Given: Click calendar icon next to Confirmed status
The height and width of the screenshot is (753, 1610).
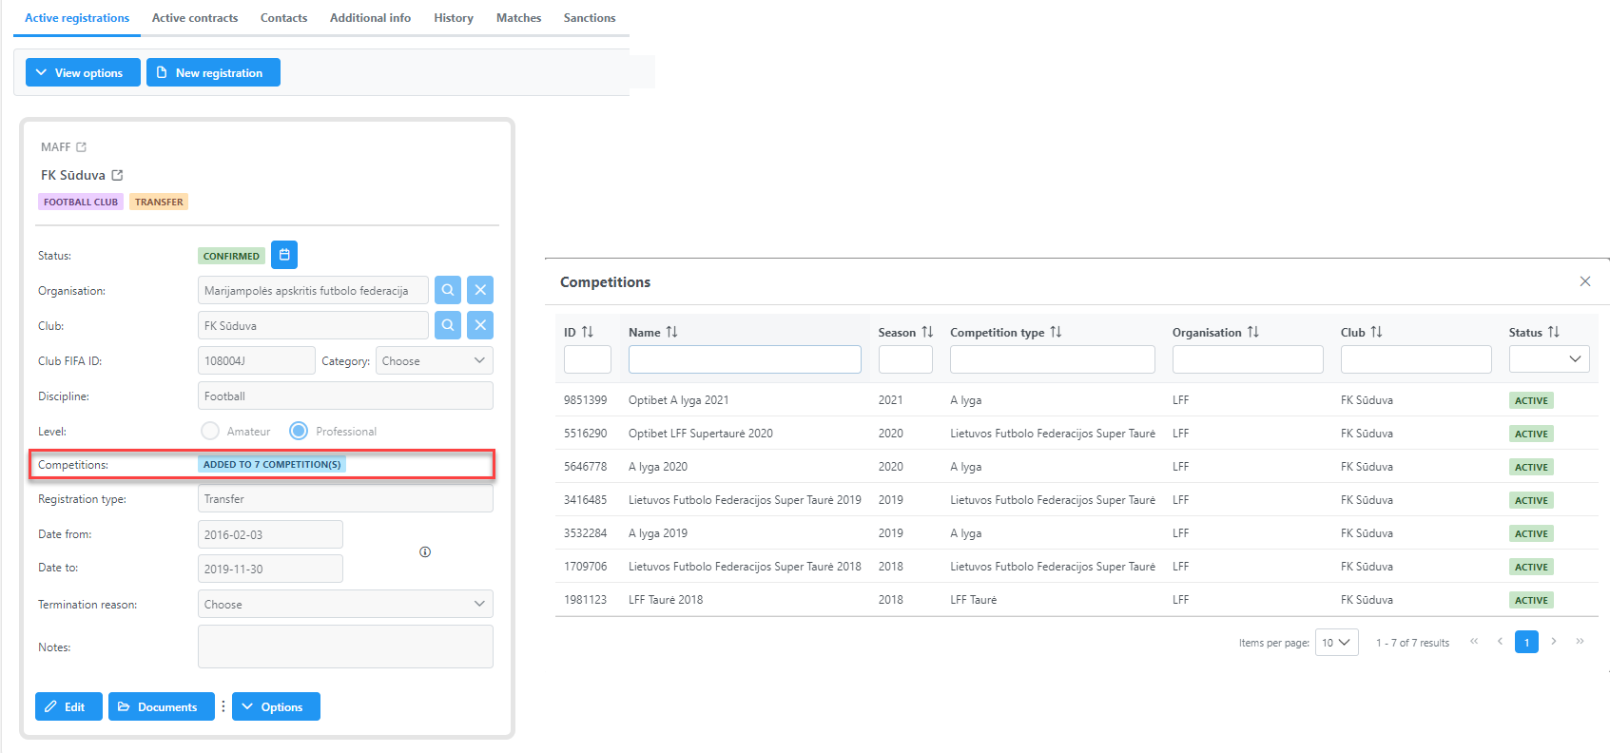Looking at the screenshot, I should pos(284,255).
